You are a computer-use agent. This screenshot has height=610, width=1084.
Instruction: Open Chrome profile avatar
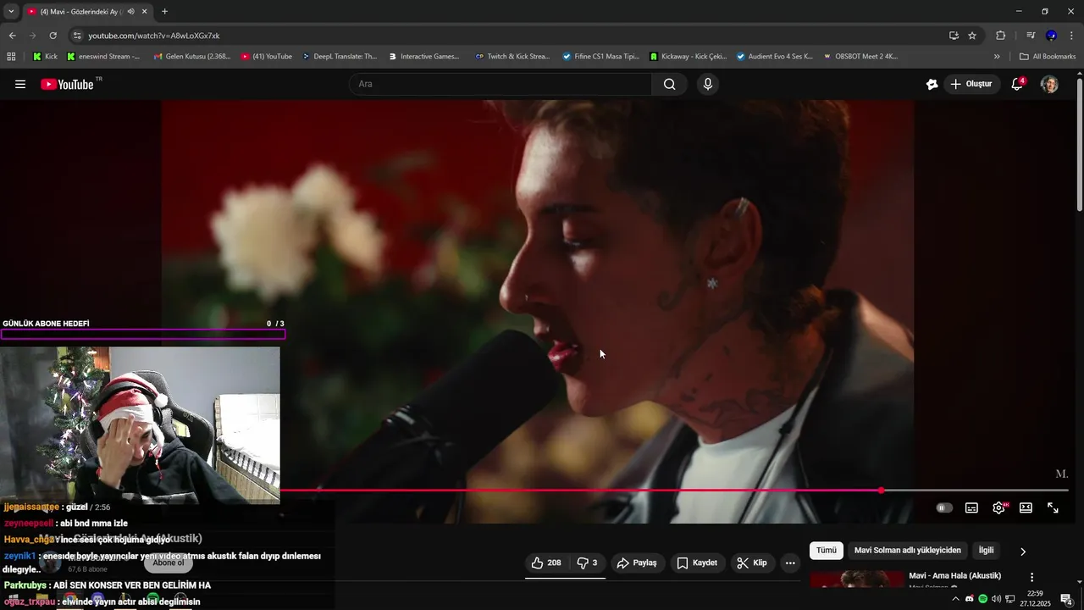[x=1051, y=36]
